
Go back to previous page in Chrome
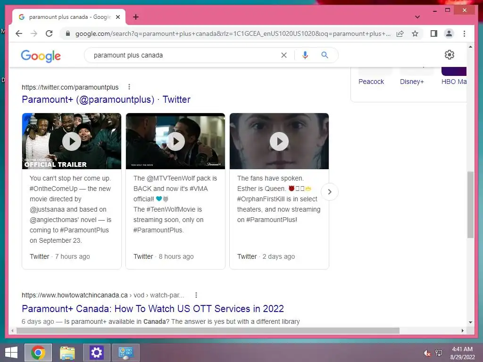coord(19,33)
